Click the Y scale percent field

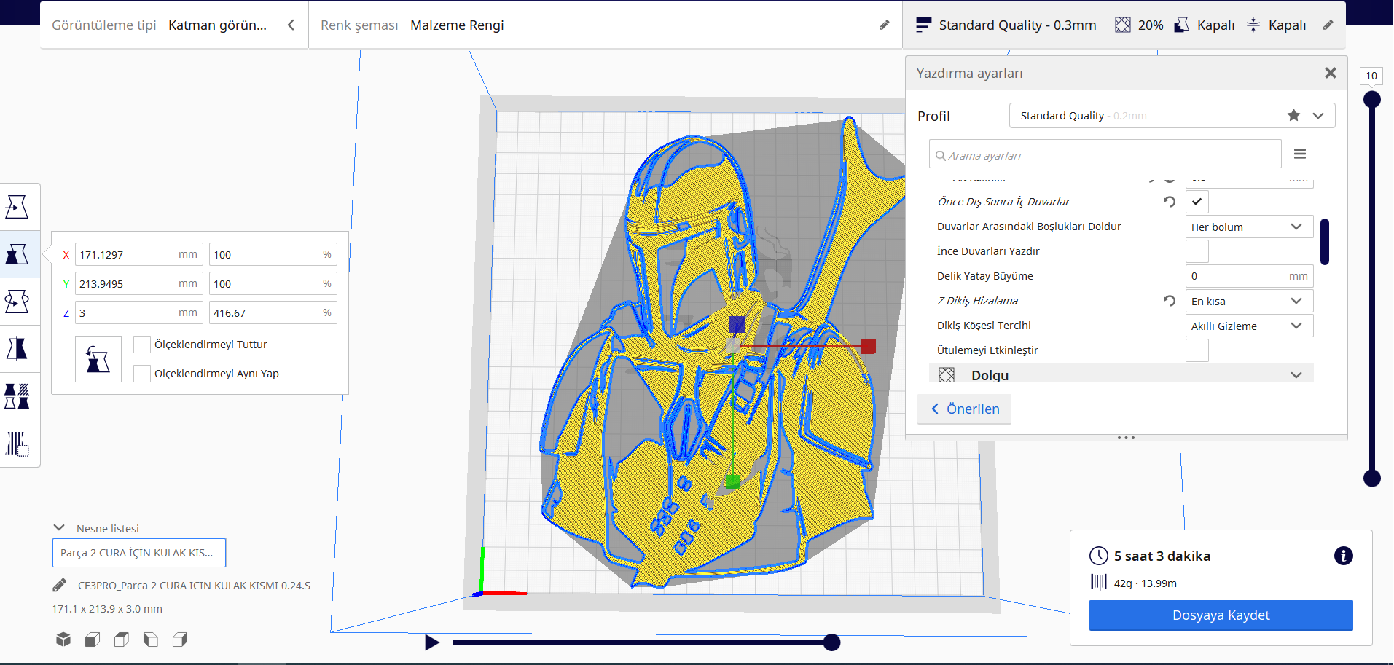tap(273, 283)
